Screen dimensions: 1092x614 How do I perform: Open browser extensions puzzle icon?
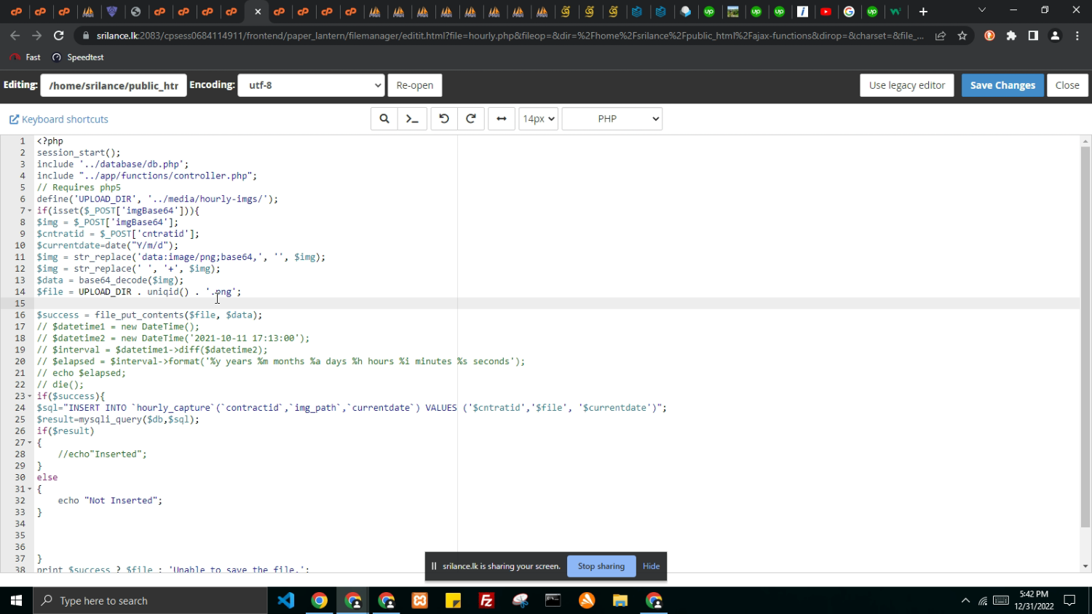click(1011, 36)
